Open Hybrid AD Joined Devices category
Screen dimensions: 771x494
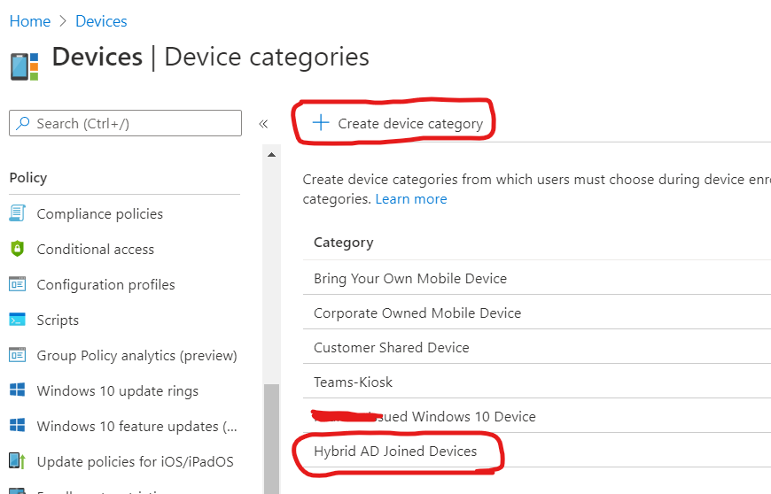coord(395,452)
